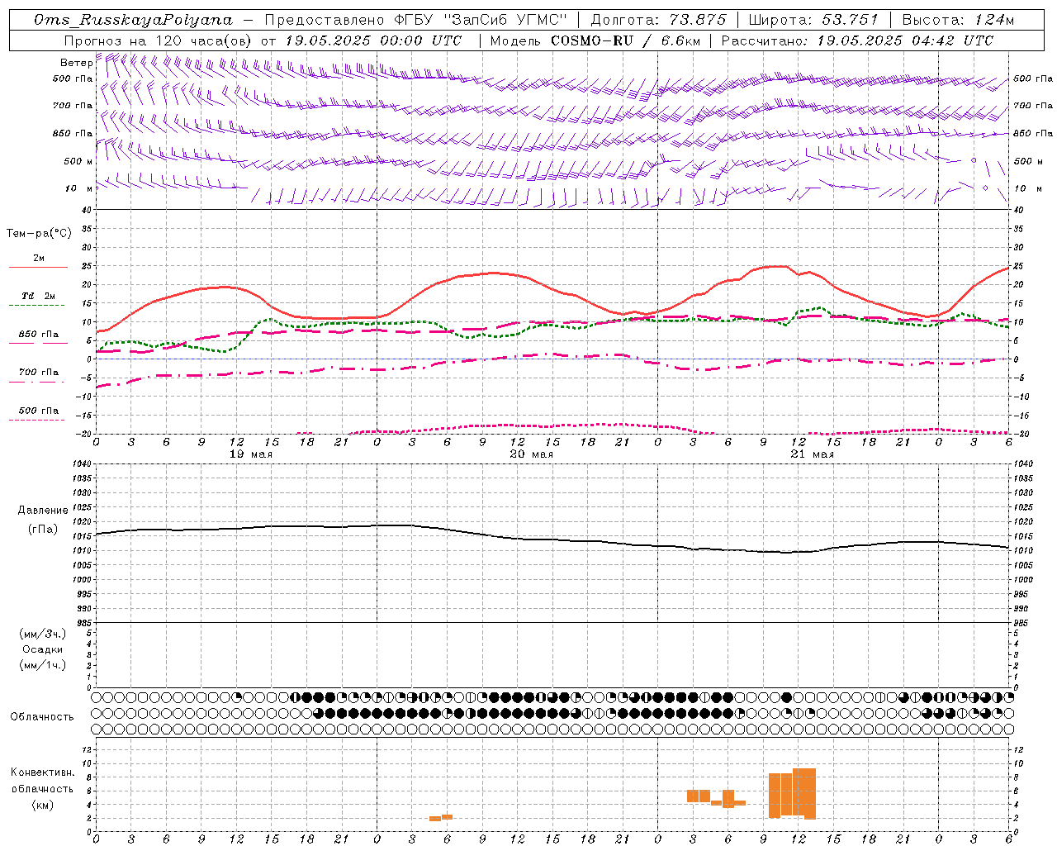The height and width of the screenshot is (846, 1057).
Task: Click the 21 мая date label
Action: [x=813, y=454]
